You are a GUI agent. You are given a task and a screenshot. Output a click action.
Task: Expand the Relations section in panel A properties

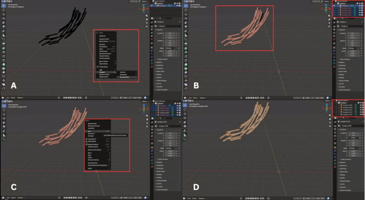click(160, 63)
